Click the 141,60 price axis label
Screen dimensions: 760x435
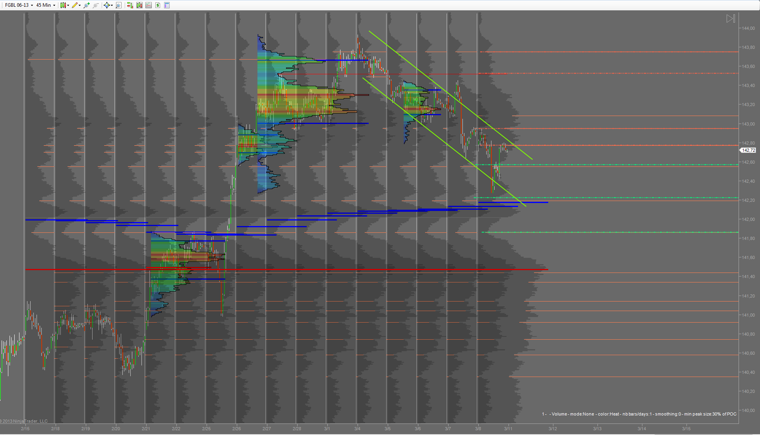(748, 257)
